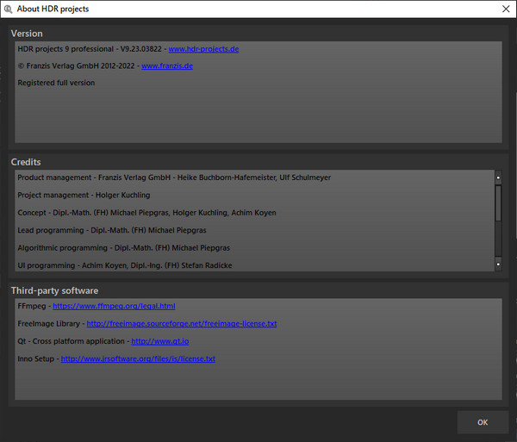Click the Product management credits line
Viewport: 517px width, 442px height.
174,177
